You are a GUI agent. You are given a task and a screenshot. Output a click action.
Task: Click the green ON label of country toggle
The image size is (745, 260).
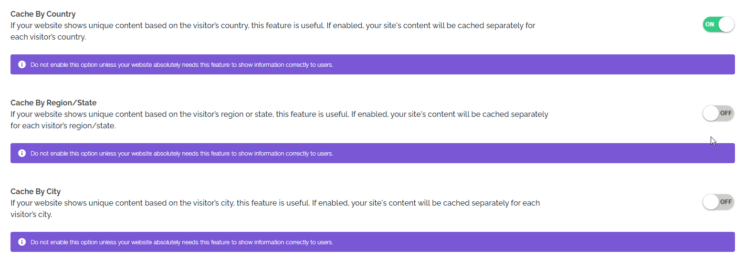click(710, 24)
